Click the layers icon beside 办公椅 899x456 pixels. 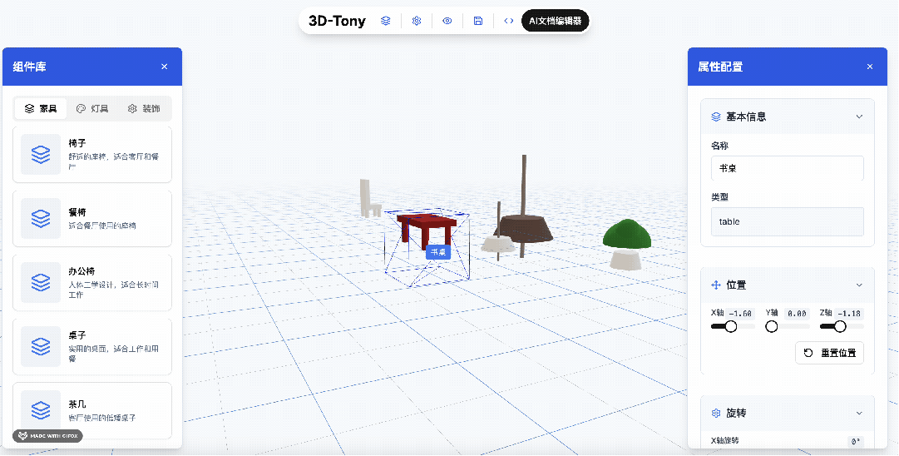click(41, 283)
